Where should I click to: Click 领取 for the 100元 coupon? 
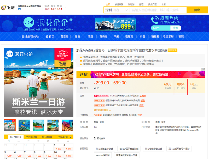click(x=143, y=101)
